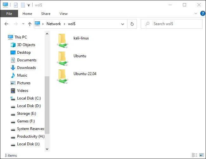Open the Ubuntu-22.04 network folder icon
206x159 pixels.
coord(62,76)
